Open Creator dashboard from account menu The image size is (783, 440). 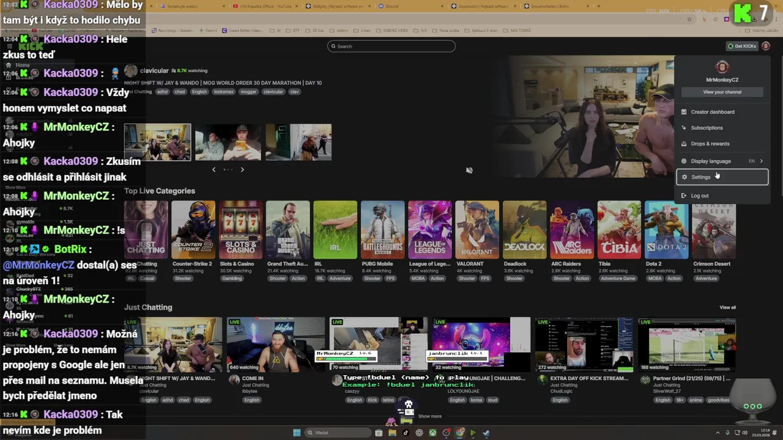(722, 112)
